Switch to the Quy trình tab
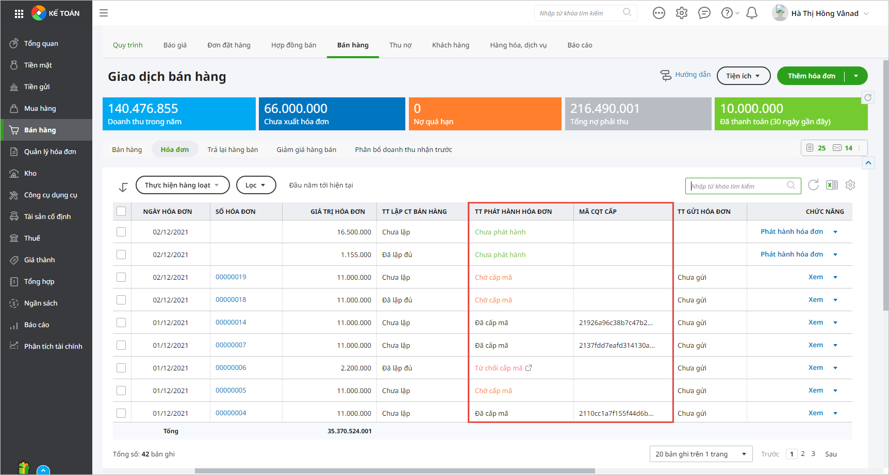Image resolution: width=889 pixels, height=475 pixels. point(128,45)
